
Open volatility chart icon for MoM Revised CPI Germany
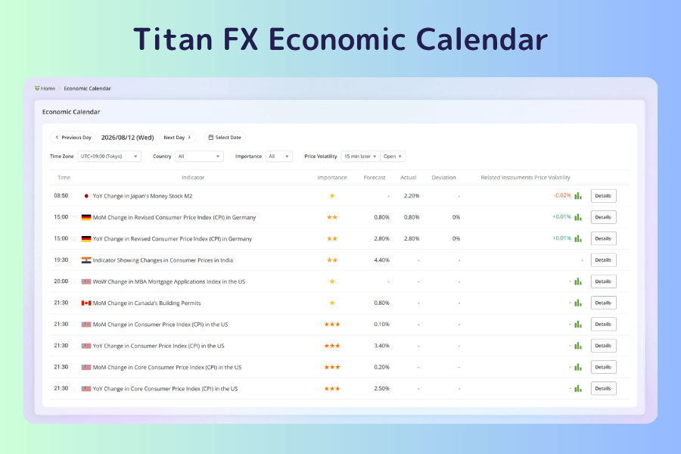(x=578, y=217)
